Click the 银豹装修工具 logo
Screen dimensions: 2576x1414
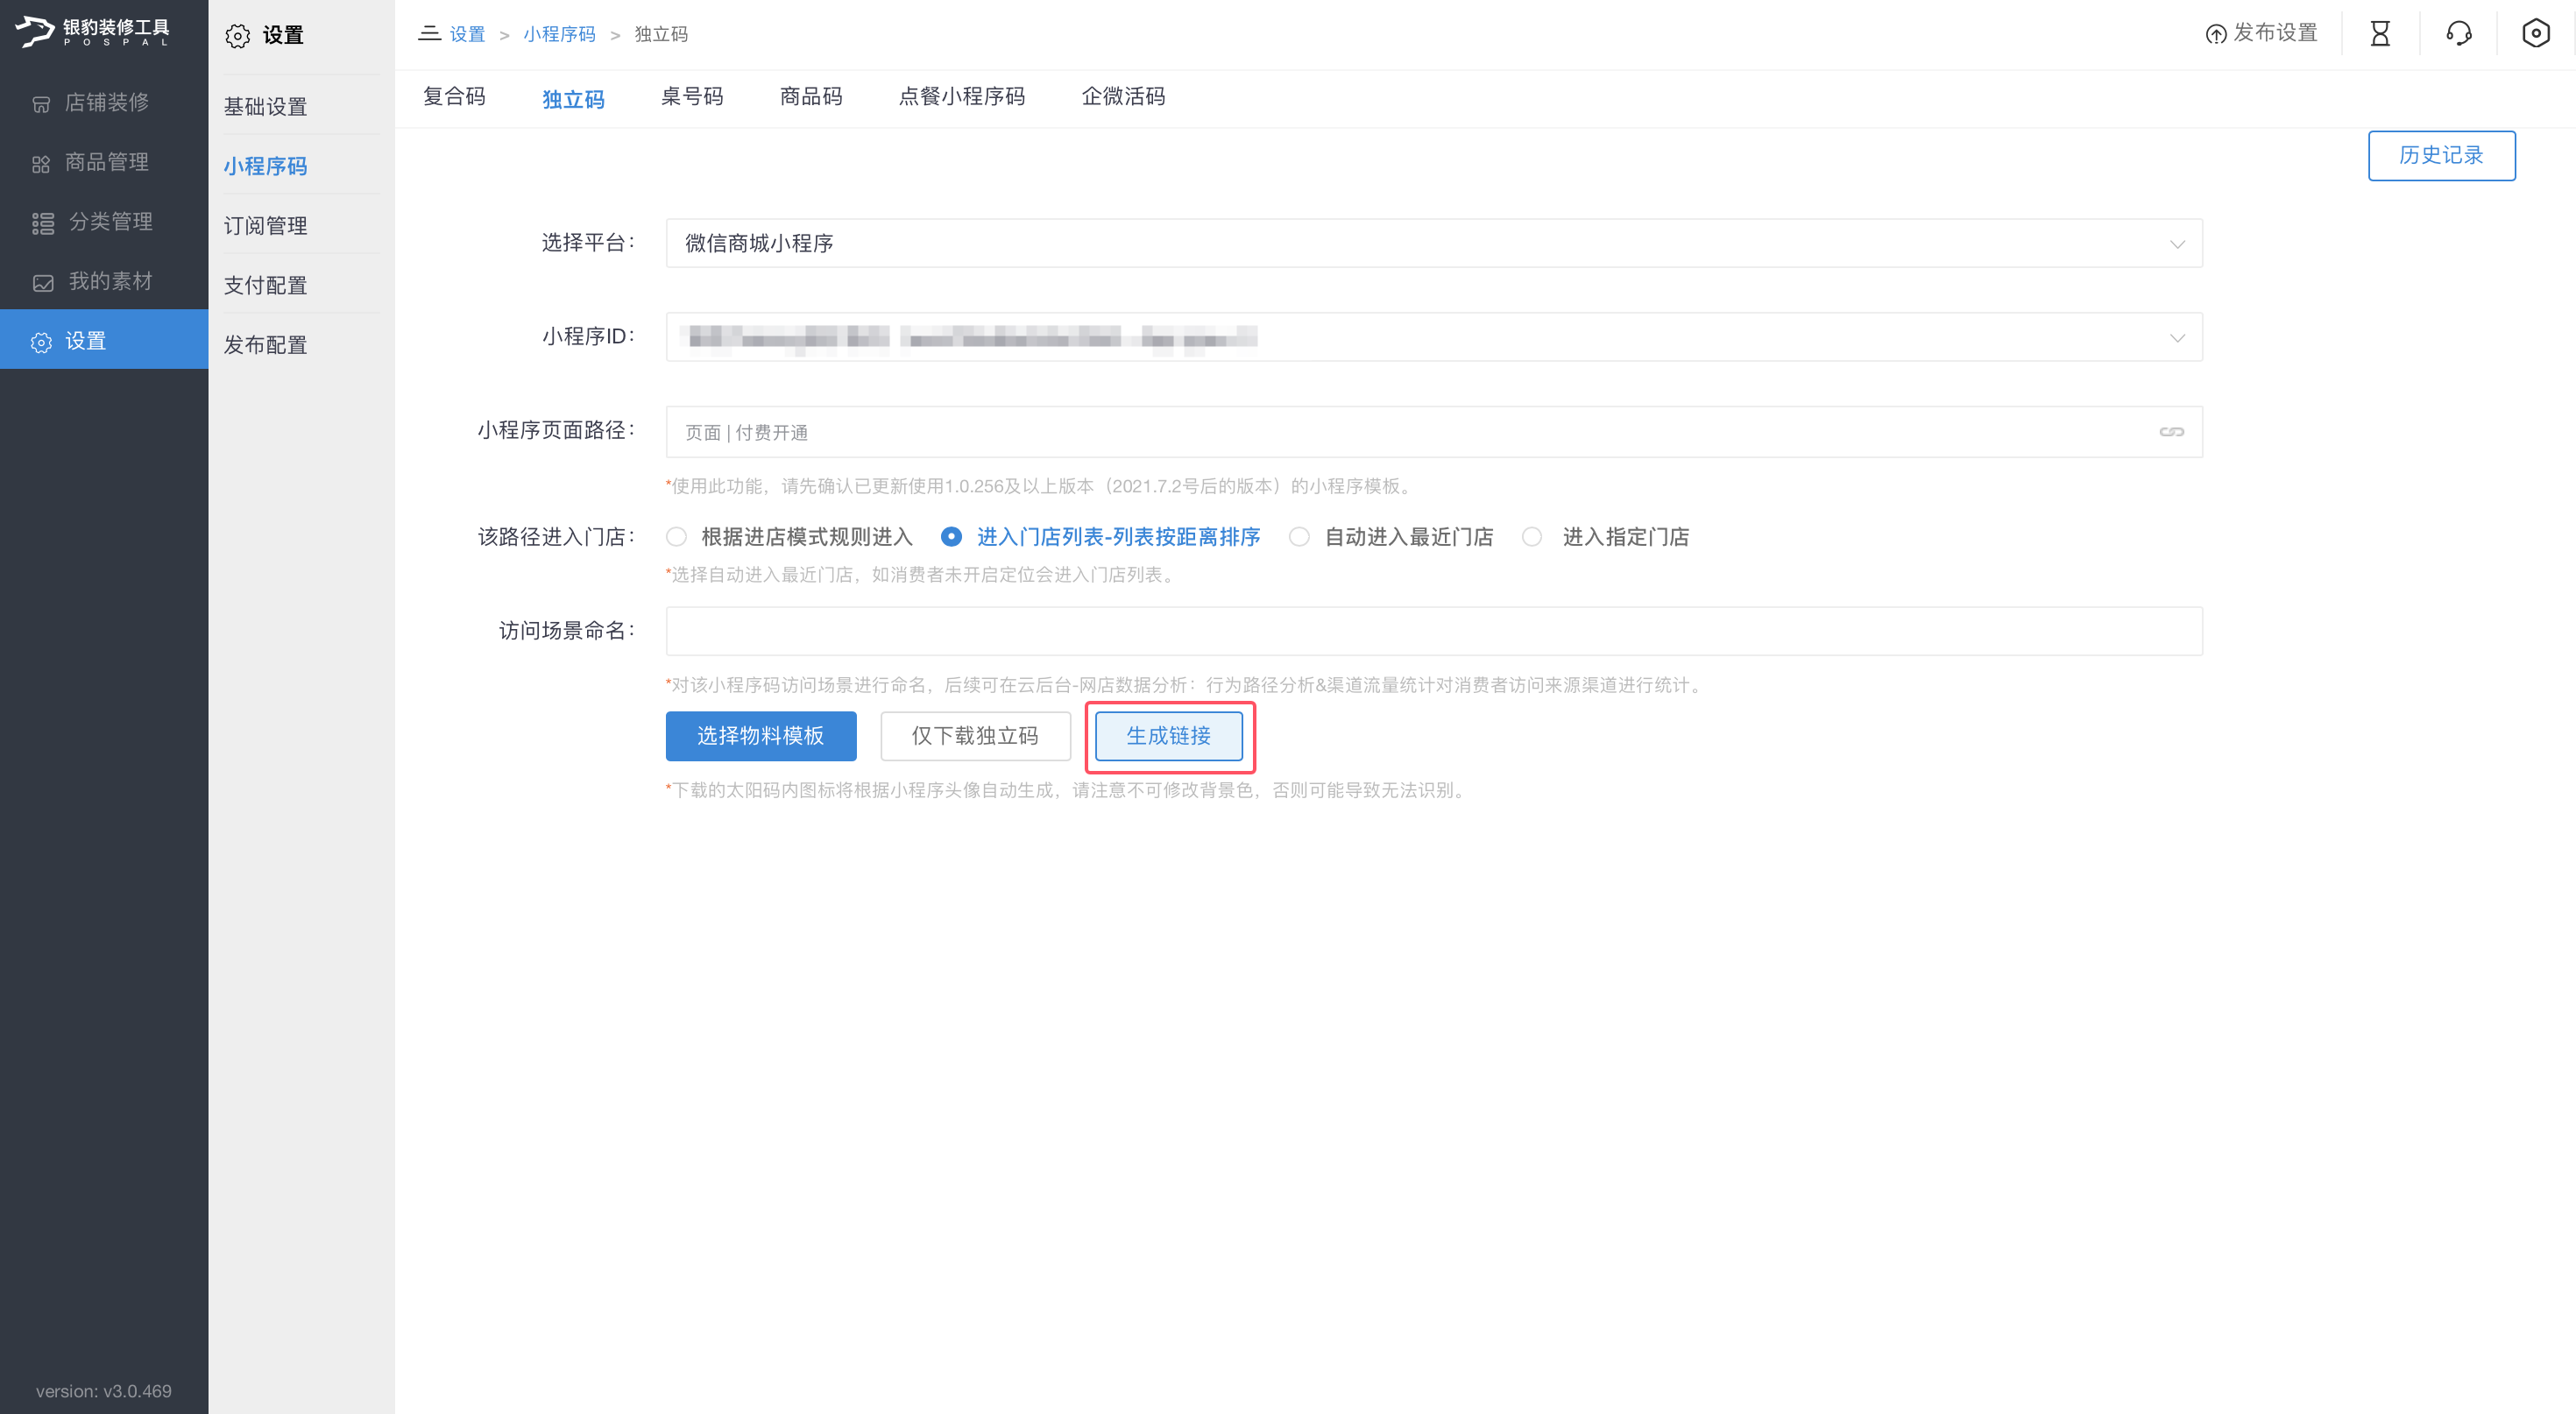pos(93,32)
